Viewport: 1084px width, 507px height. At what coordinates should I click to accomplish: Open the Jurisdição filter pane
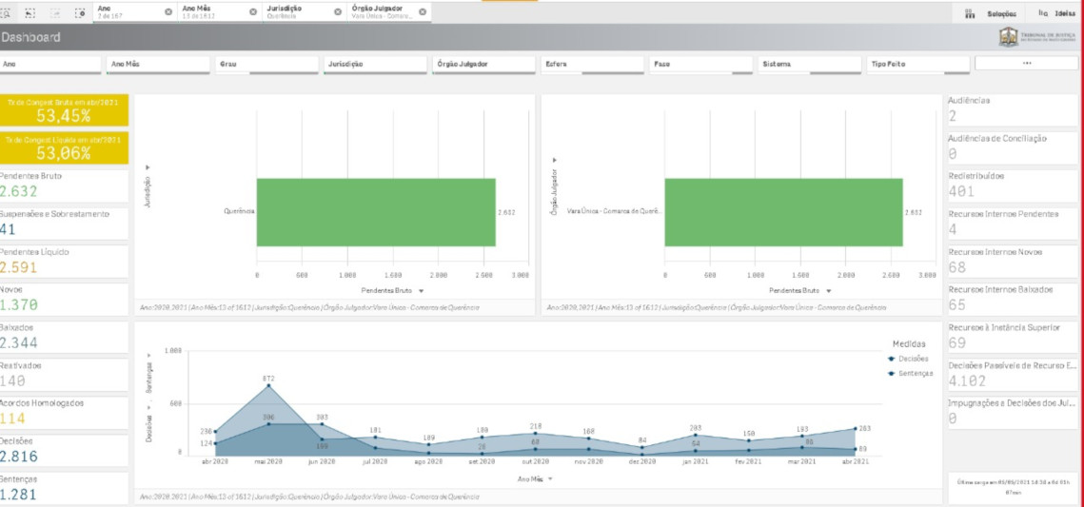(x=376, y=65)
